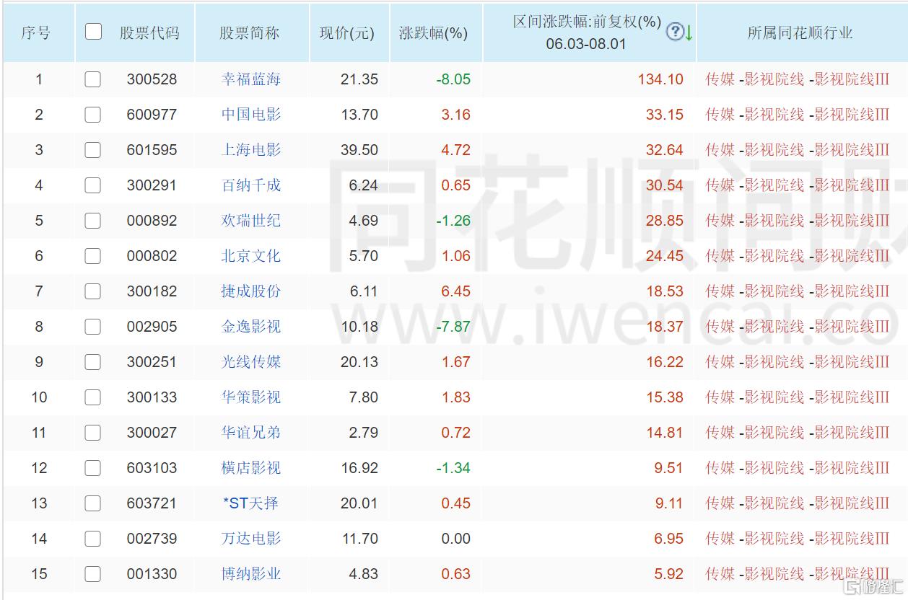
Task: Check the box for 002905 金逸影视
Action: 92,327
